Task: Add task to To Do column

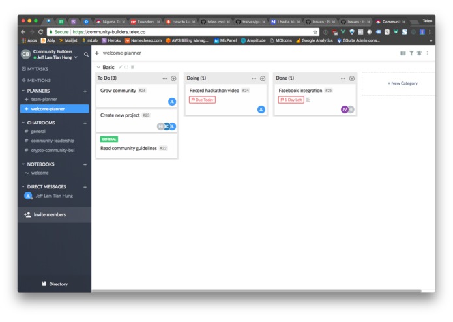Action: [173, 78]
